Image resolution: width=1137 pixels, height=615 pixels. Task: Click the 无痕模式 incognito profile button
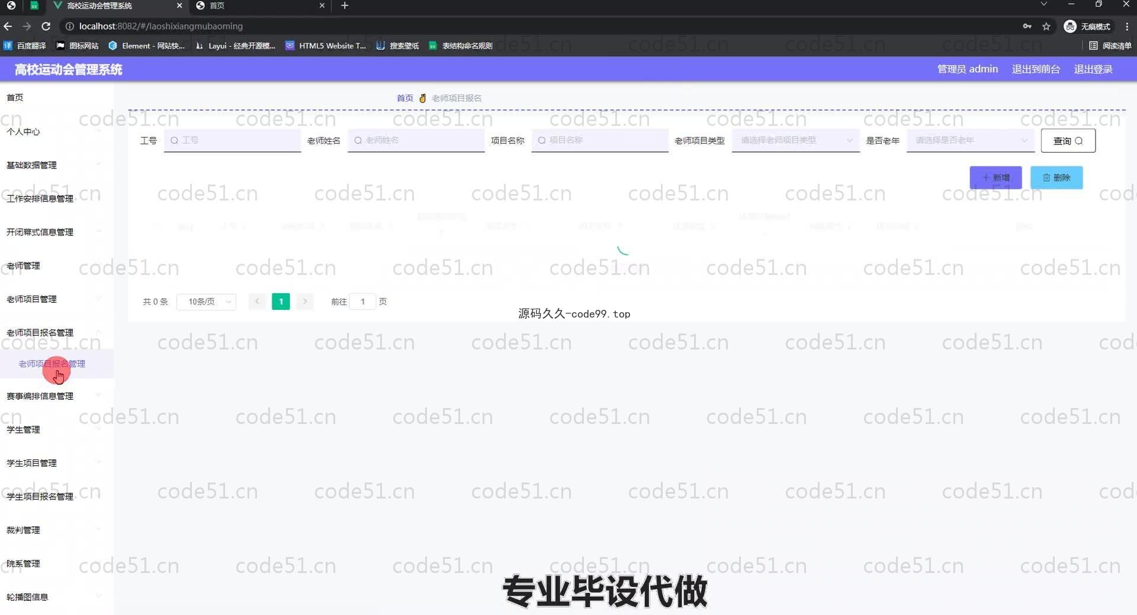[1088, 26]
